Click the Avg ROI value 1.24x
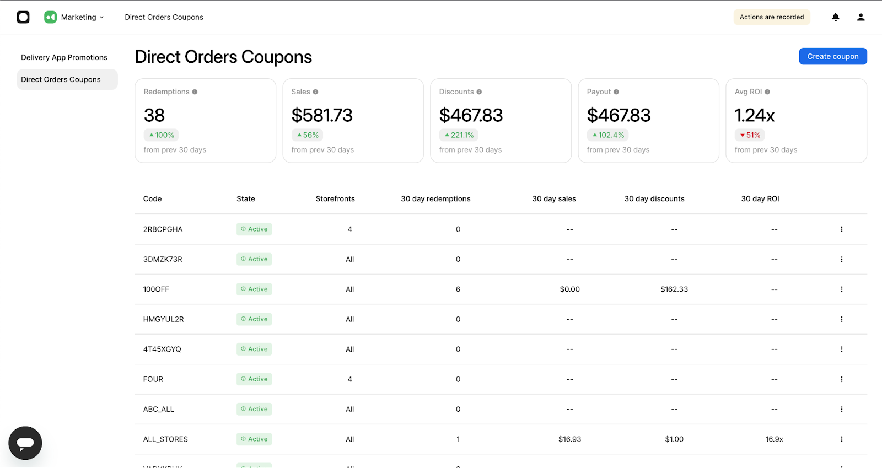 (755, 115)
